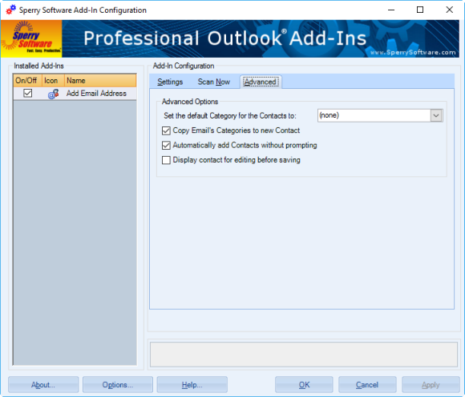Close the Add-In Configuration window
Screen dimensions: 465x397
tap(449, 10)
